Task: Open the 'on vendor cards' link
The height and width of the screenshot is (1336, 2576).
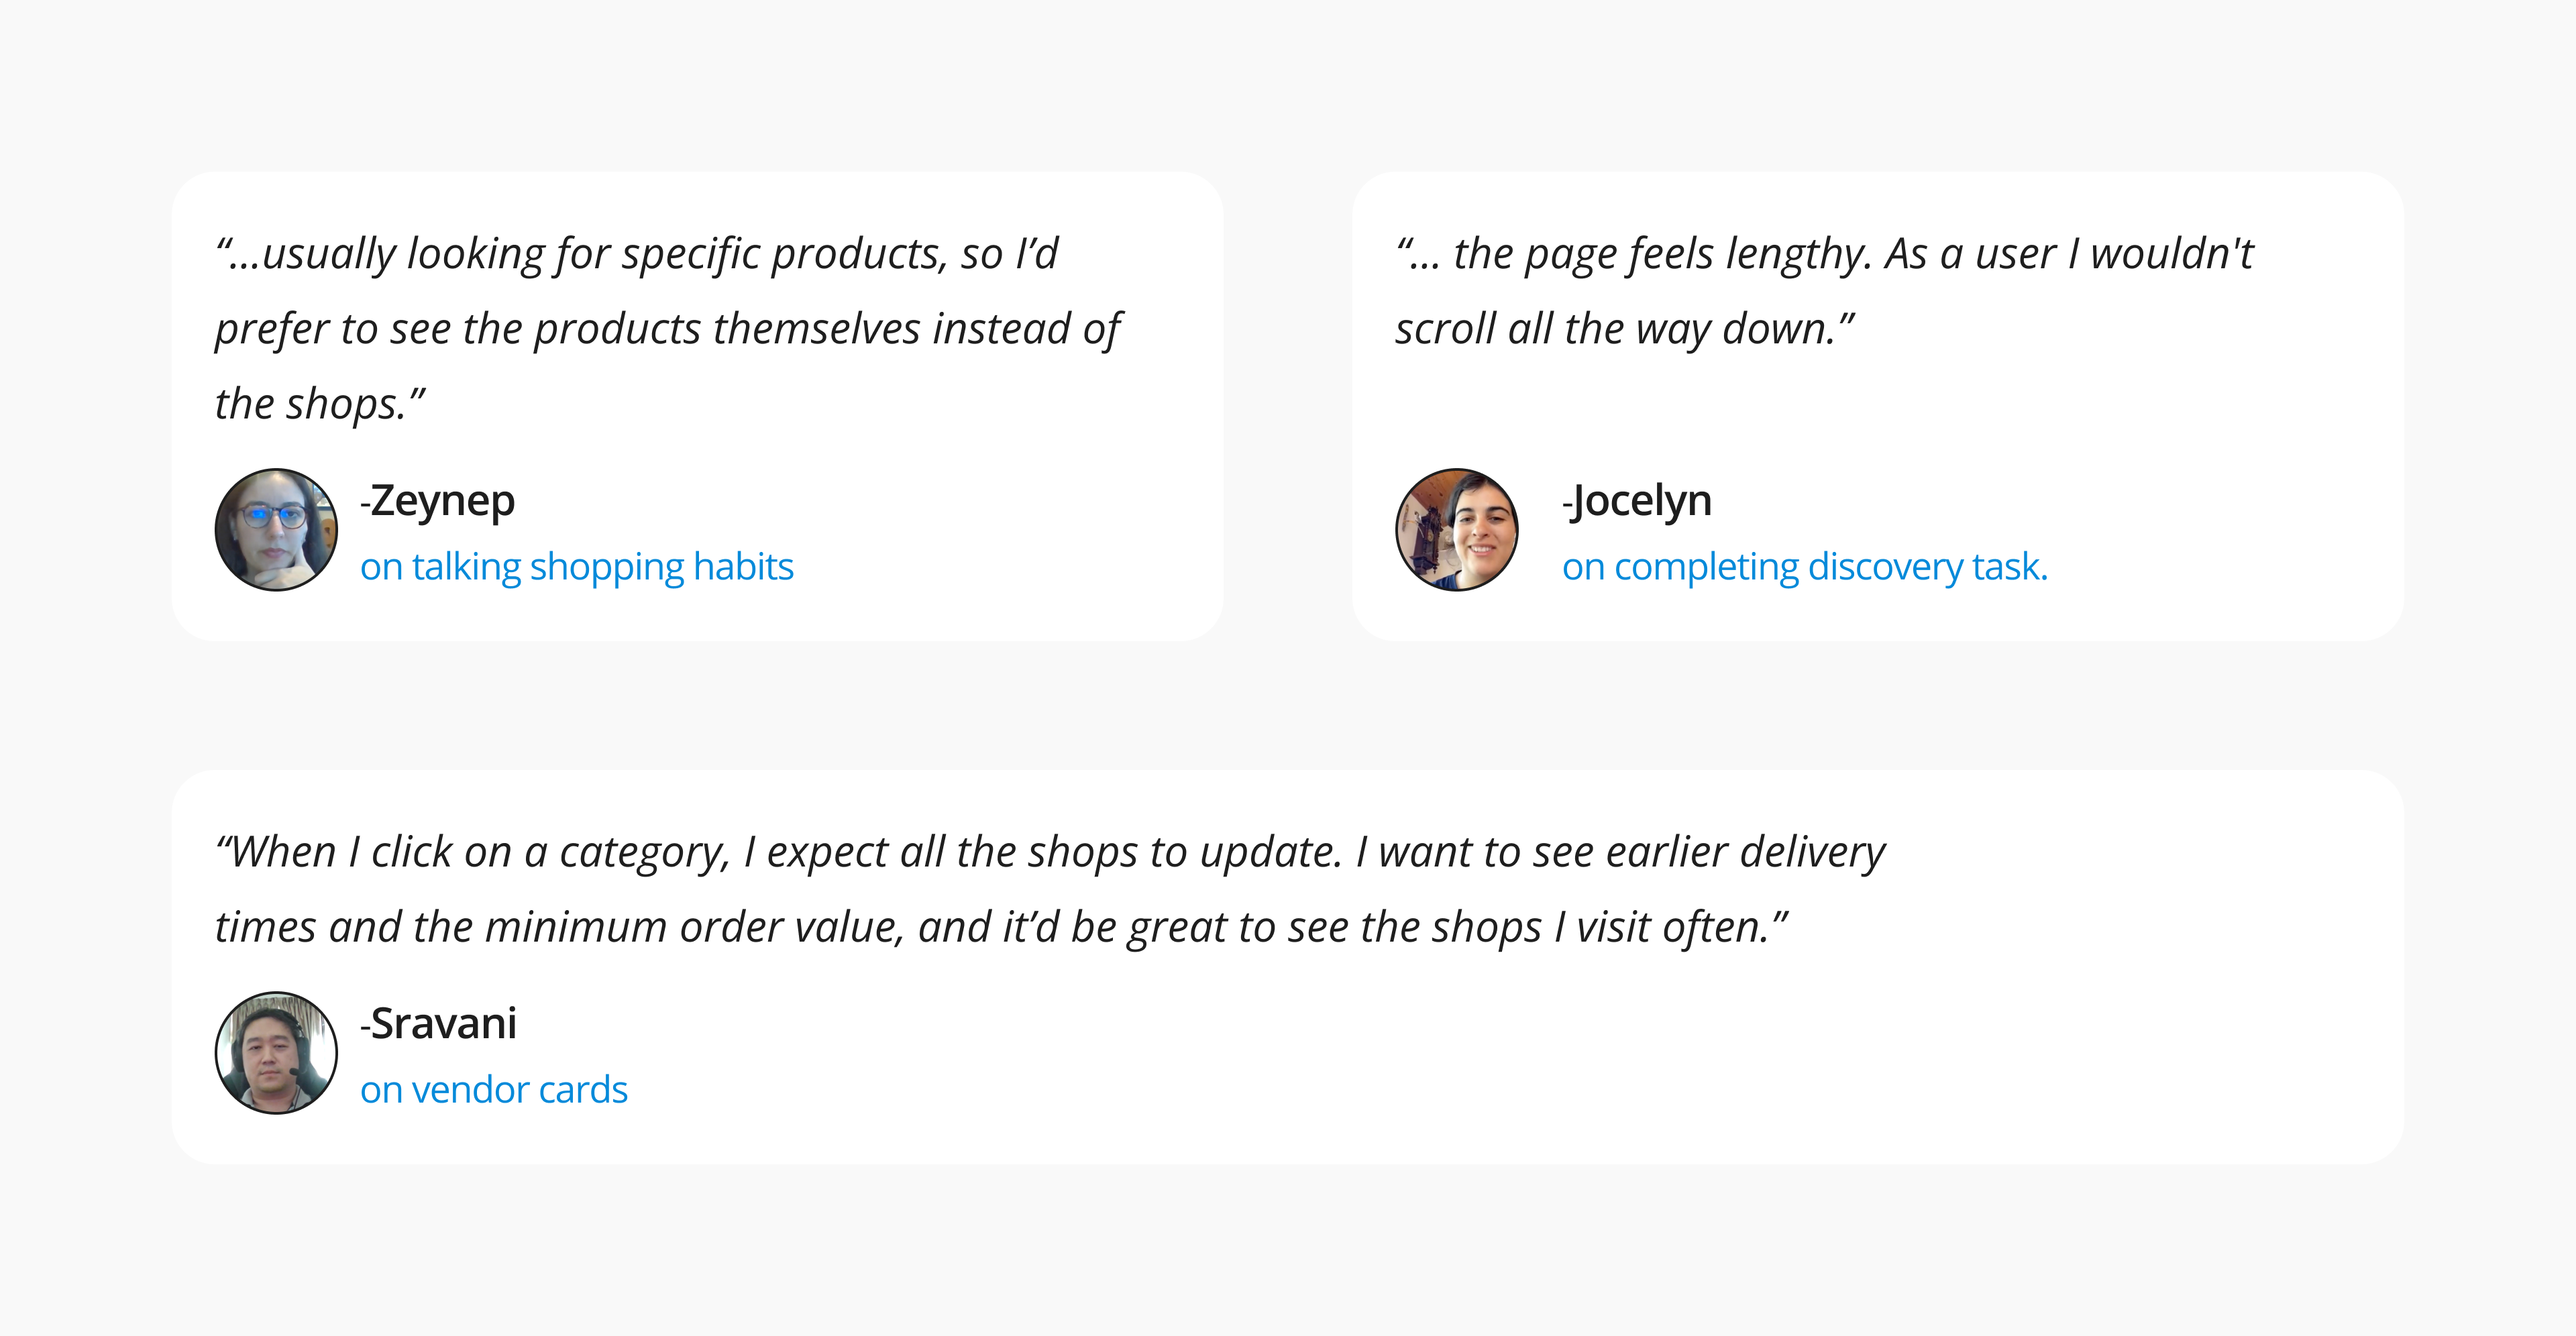Action: coord(494,1090)
